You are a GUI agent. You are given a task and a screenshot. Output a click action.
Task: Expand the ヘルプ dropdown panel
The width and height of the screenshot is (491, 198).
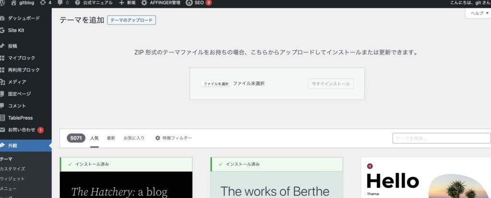point(479,13)
